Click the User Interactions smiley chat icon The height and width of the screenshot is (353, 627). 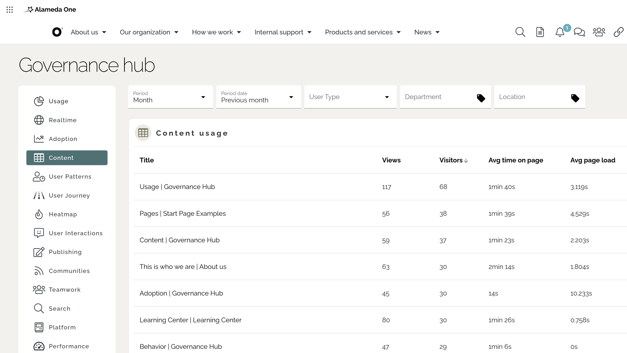point(39,233)
